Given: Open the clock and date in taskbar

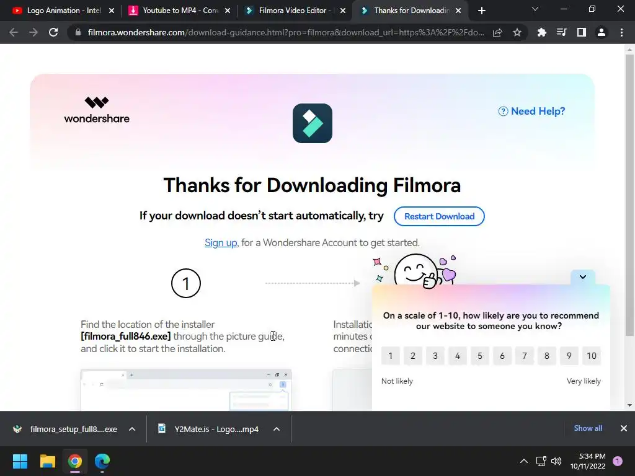Looking at the screenshot, I should tap(588, 461).
